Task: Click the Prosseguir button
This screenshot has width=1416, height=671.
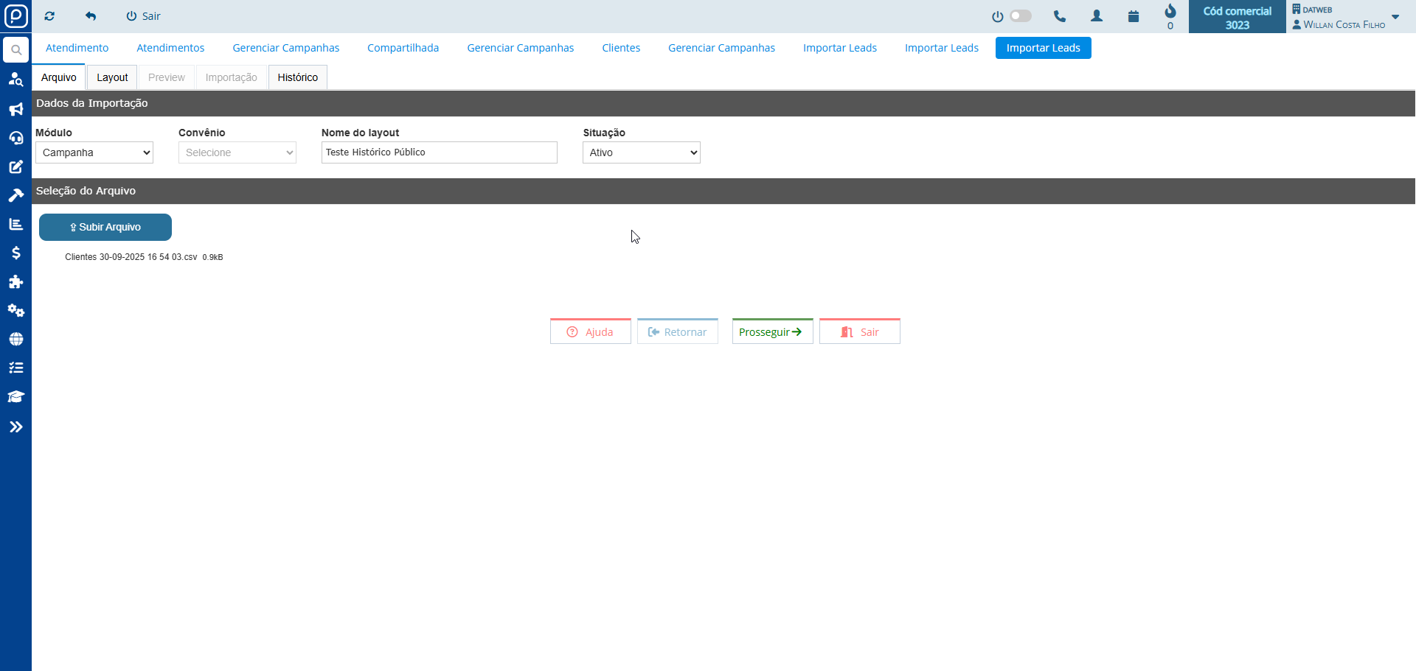Action: (772, 332)
